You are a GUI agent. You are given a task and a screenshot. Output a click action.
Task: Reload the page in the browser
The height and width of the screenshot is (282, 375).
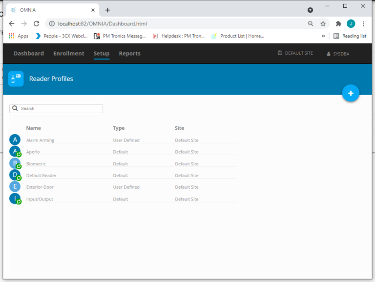pos(36,23)
